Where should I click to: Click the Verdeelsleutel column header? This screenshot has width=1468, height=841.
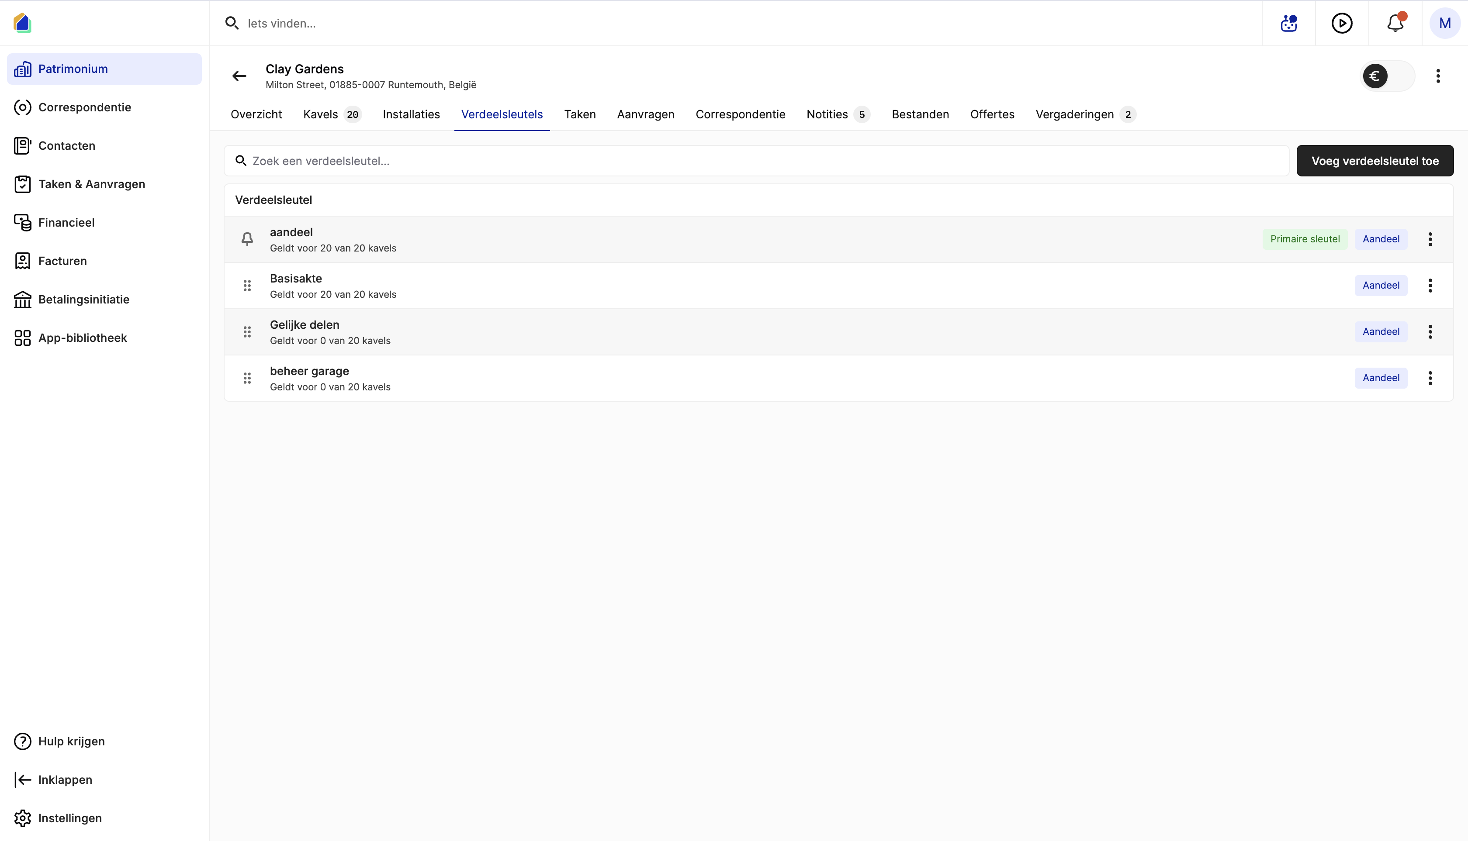pos(274,200)
